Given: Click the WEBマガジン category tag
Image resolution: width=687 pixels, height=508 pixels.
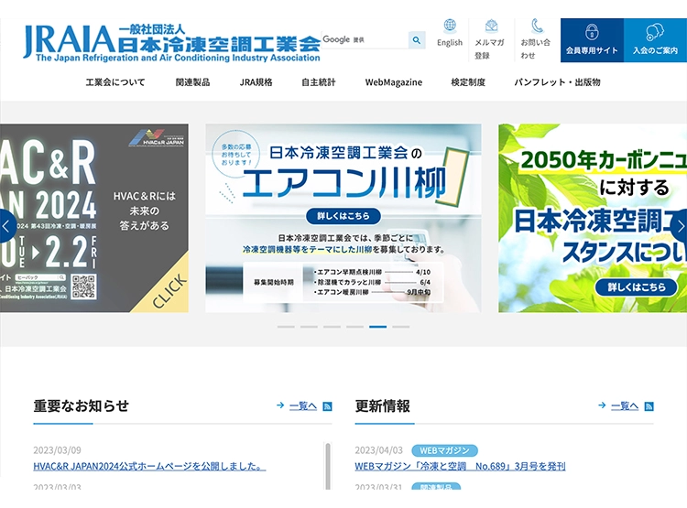Looking at the screenshot, I should tap(444, 450).
